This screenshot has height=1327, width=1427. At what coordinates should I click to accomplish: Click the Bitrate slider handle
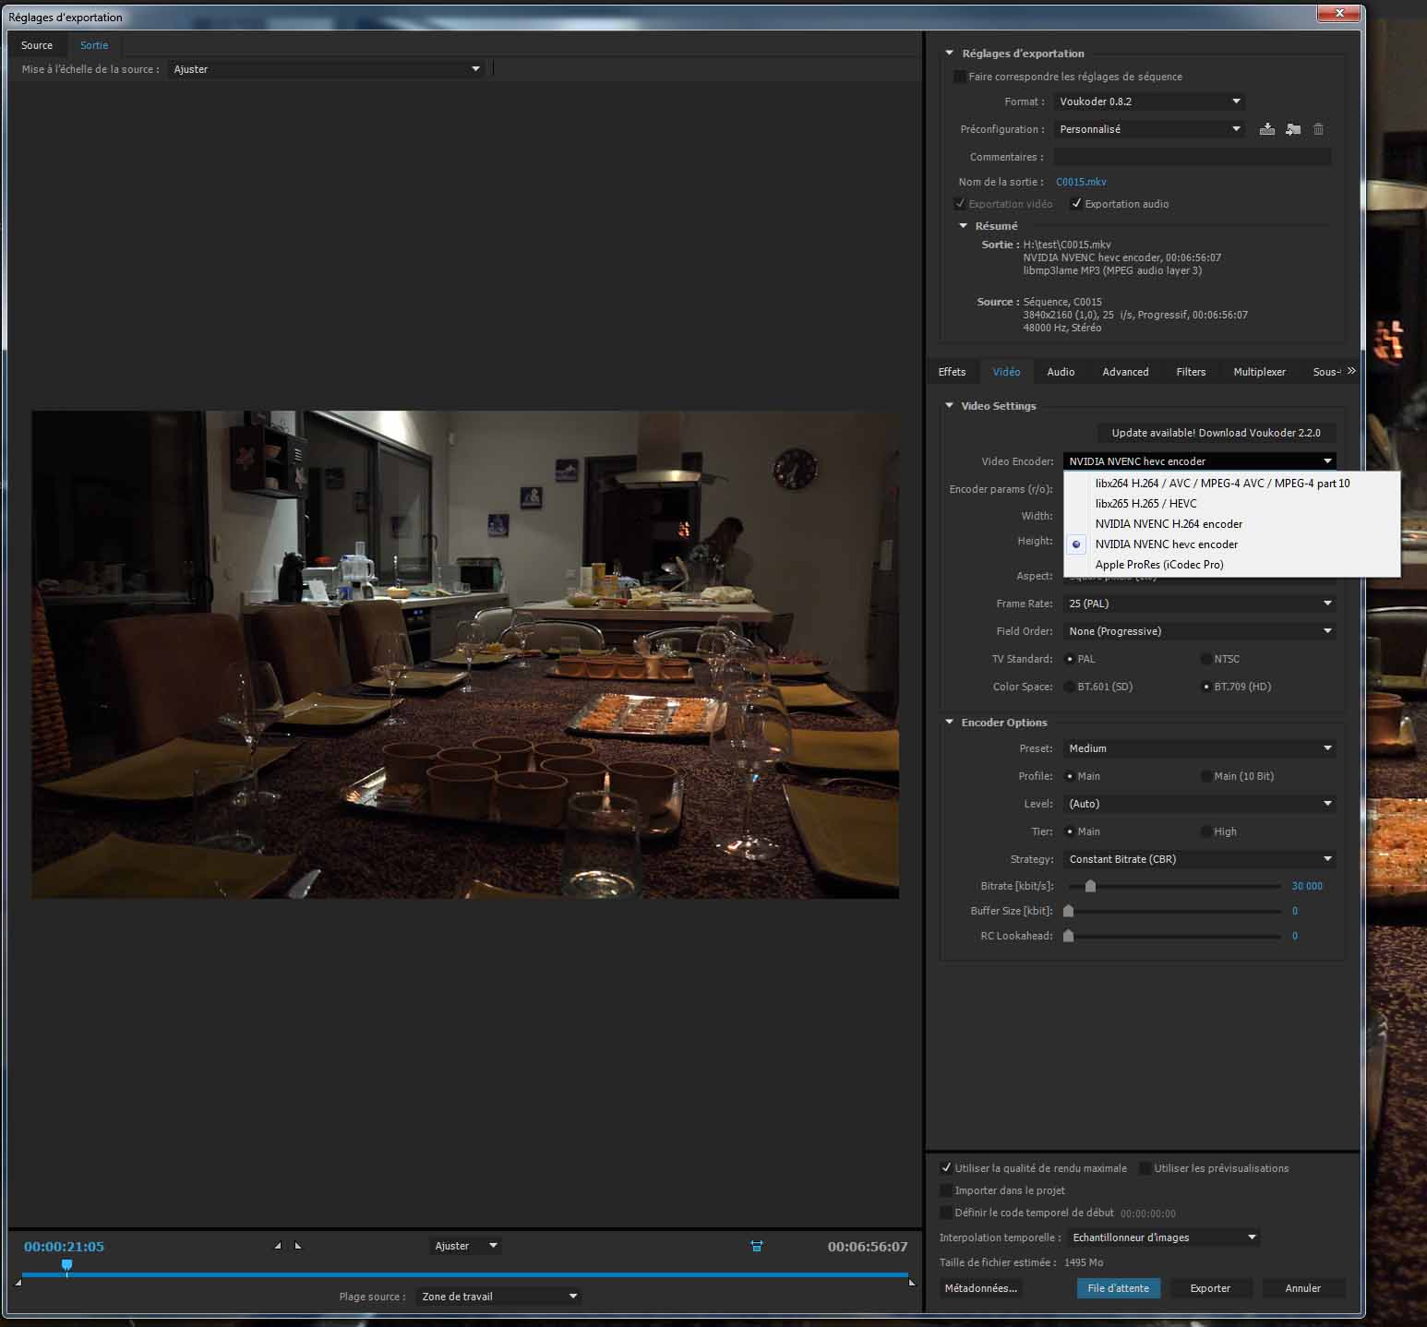click(1090, 886)
